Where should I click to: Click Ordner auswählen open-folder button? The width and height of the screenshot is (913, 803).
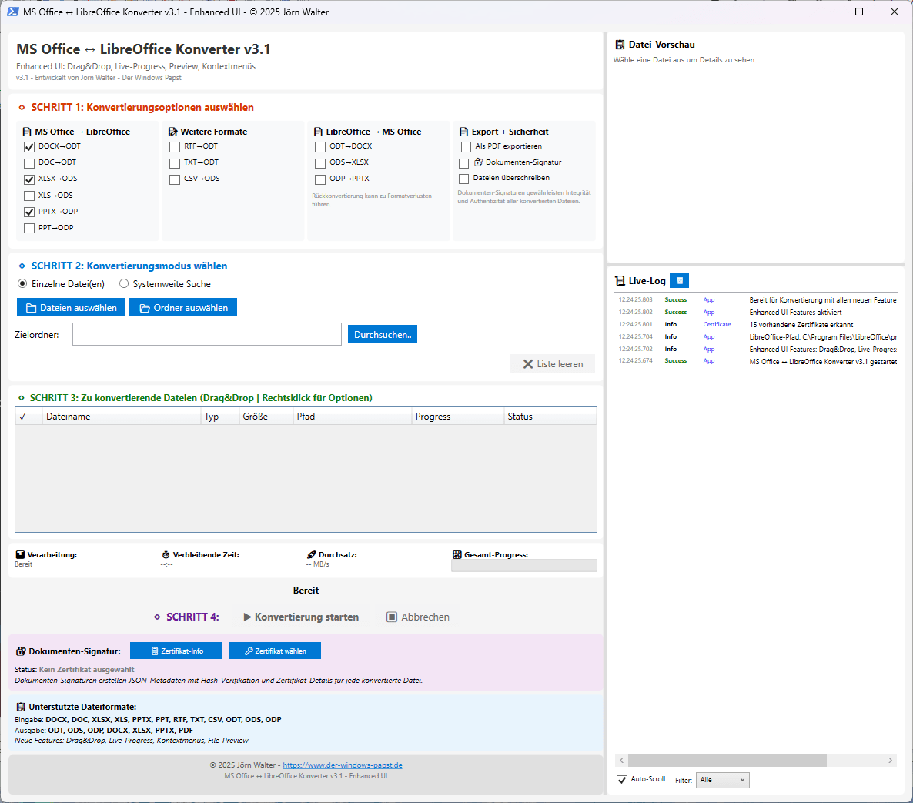(x=183, y=308)
